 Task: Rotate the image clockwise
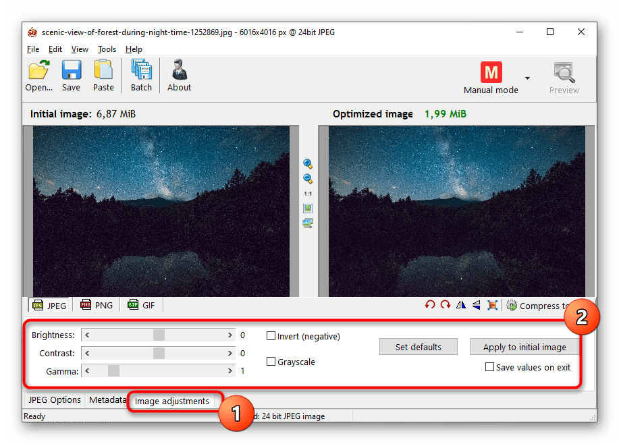click(x=446, y=305)
